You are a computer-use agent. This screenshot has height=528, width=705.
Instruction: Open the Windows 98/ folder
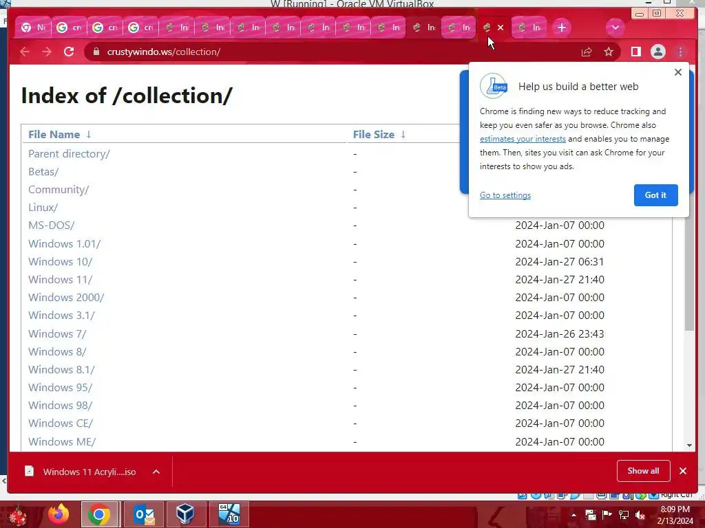coord(61,406)
